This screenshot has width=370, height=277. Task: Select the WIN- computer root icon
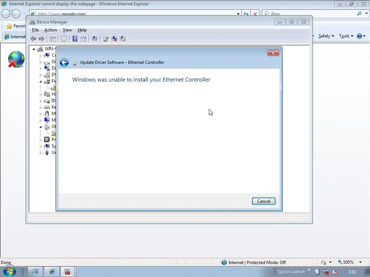(x=40, y=49)
